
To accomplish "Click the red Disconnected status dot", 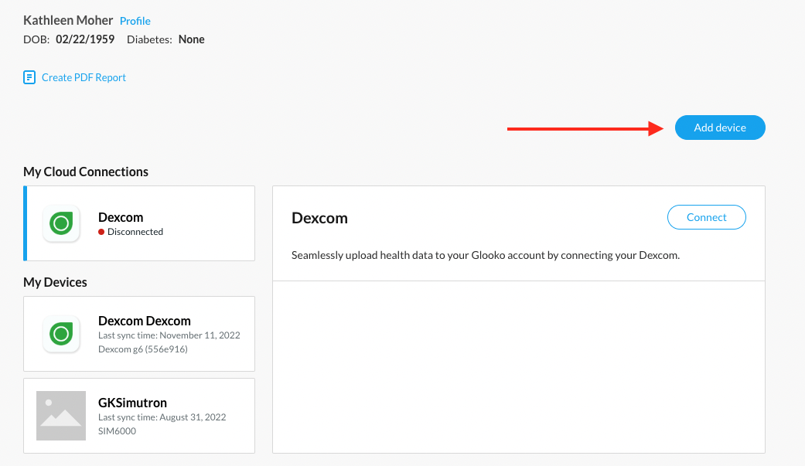I will point(101,232).
